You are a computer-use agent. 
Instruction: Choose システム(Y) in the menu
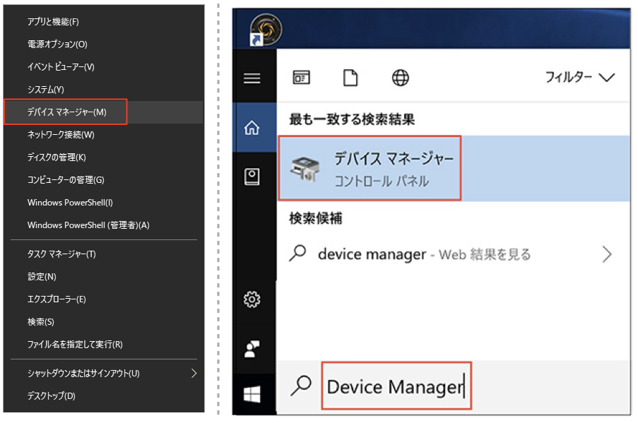click(103, 90)
